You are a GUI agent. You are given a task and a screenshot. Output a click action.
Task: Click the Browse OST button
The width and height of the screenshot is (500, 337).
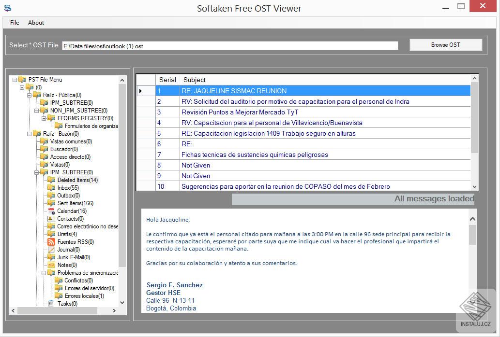445,45
